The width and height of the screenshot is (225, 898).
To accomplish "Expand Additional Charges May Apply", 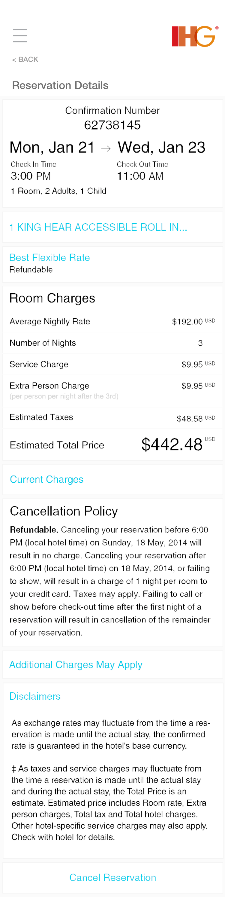I will pos(76,665).
